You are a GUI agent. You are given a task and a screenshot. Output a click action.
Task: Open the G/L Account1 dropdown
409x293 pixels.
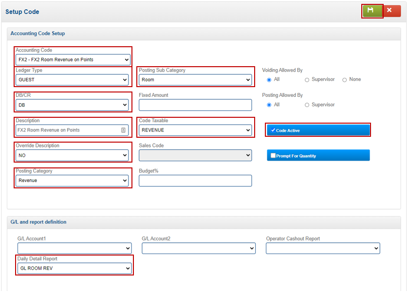pos(74,248)
